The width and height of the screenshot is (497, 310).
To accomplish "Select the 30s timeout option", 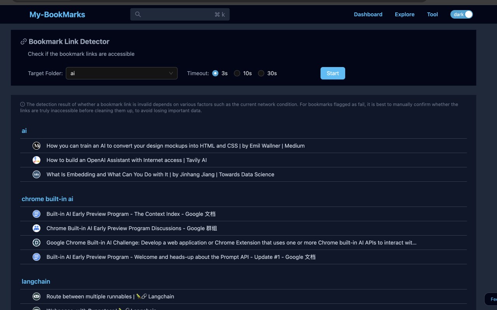I will point(261,73).
